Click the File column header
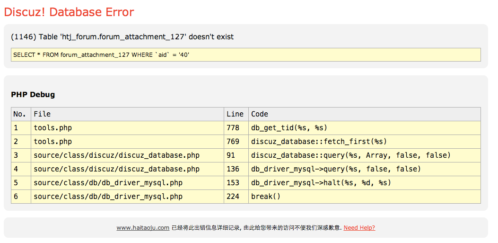Viewport: 498px width, 243px height. tap(127, 114)
